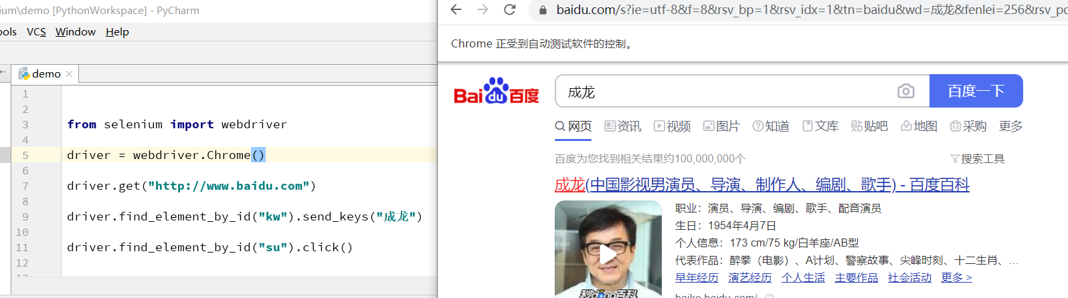Expand the 更多 search categories
This screenshot has height=298, width=1068.
click(1010, 126)
